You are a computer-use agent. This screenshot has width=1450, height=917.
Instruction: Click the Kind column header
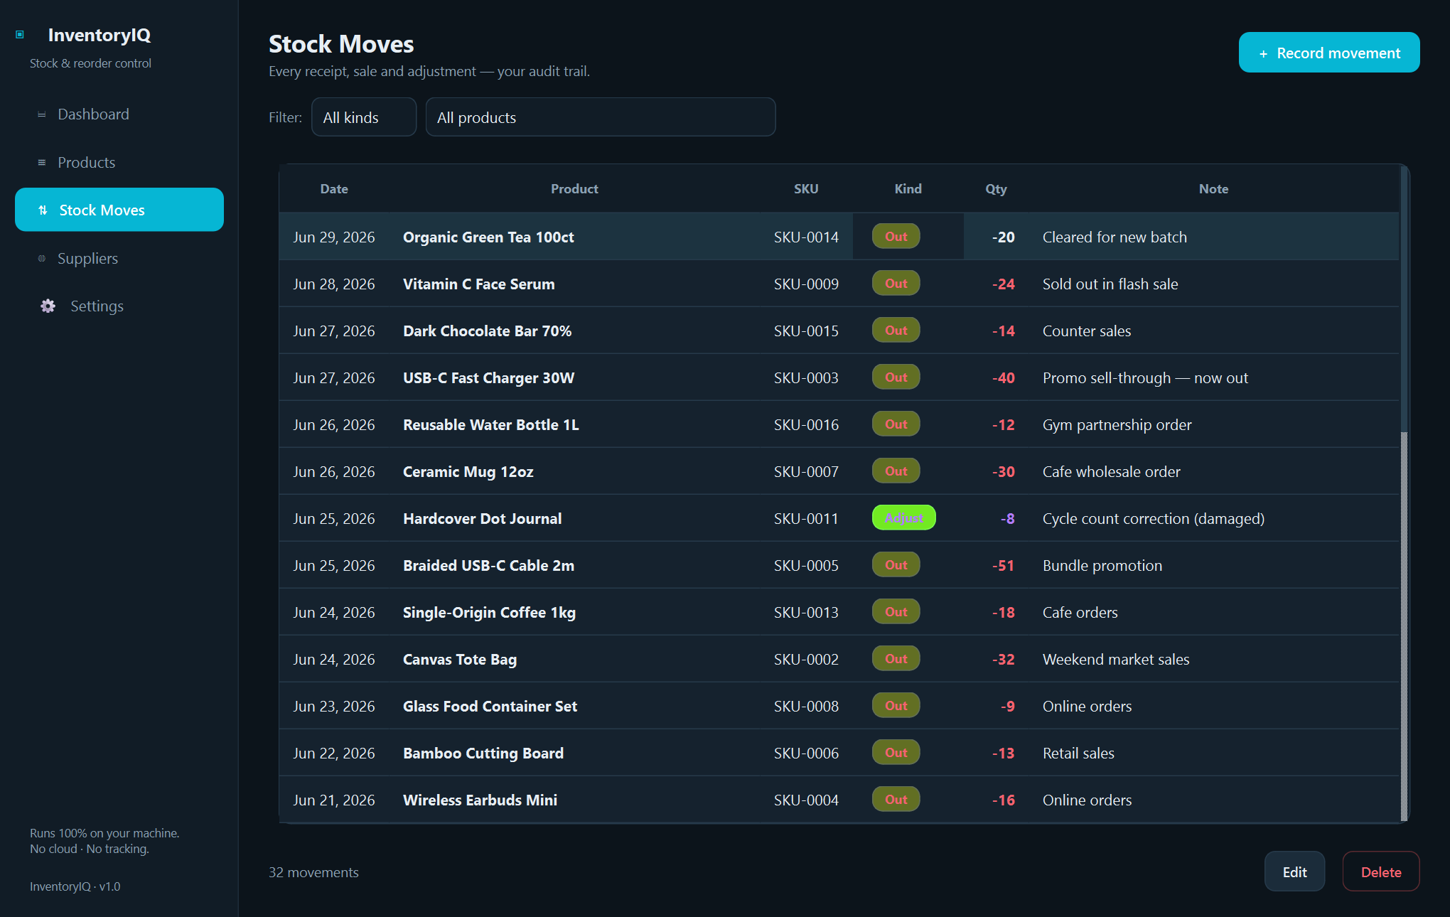coord(908,189)
